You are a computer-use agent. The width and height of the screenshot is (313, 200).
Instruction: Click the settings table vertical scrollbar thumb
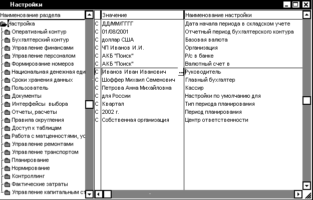[306, 100]
